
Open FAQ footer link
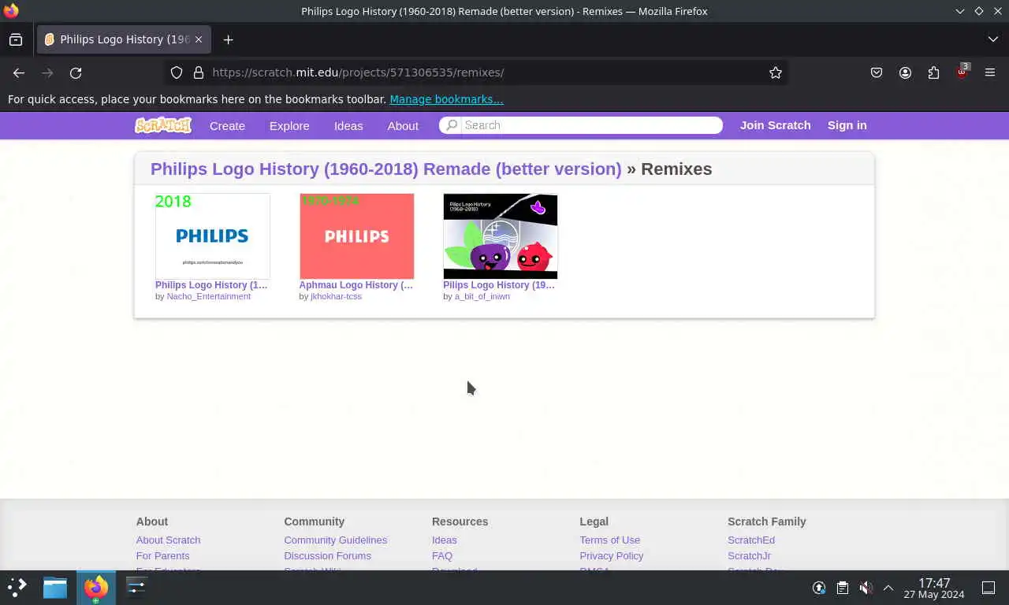[442, 556]
